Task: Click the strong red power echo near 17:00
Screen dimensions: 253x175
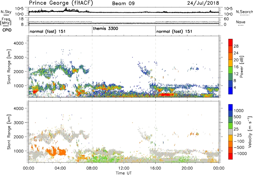Action: (x=166, y=94)
